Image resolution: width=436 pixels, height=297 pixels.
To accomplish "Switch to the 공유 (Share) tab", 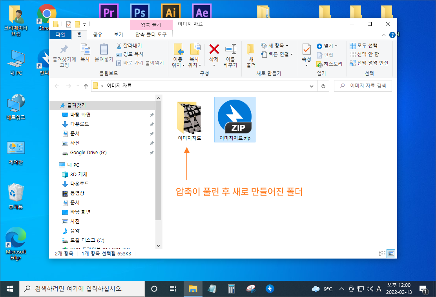I will point(98,35).
